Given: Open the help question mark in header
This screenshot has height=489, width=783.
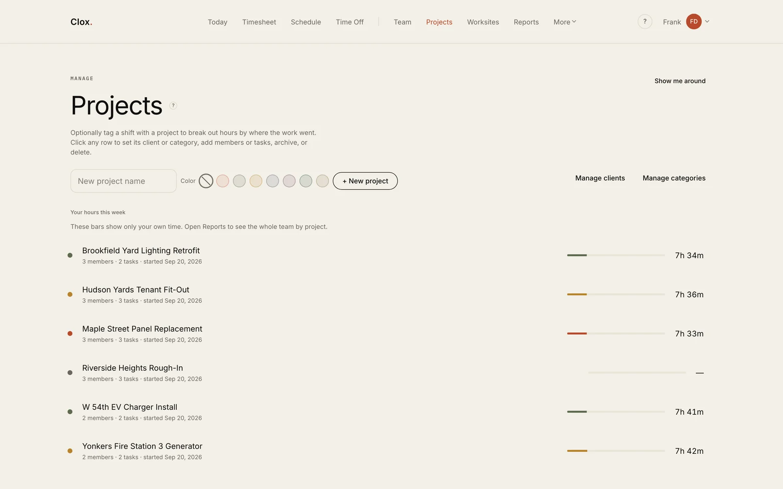Looking at the screenshot, I should (645, 22).
